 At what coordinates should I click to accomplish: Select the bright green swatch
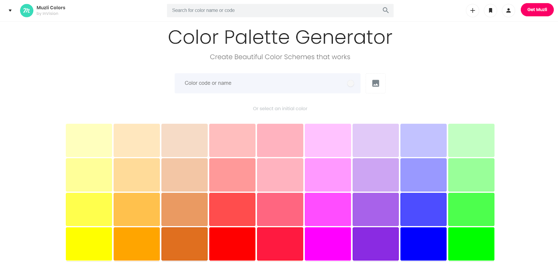pos(471,244)
